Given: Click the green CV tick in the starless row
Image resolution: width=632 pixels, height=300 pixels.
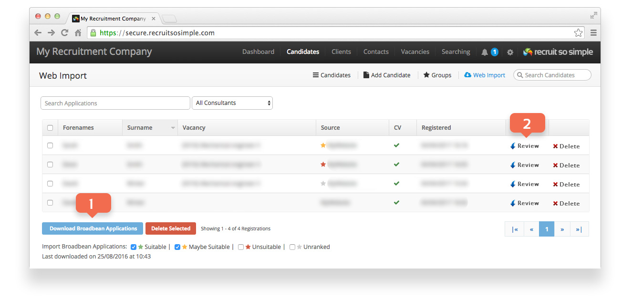Looking at the screenshot, I should pos(396,203).
